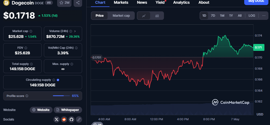This screenshot has height=125, width=270.
Task: Click the $0.1718 price value
Action: pyautogui.click(x=19, y=16)
